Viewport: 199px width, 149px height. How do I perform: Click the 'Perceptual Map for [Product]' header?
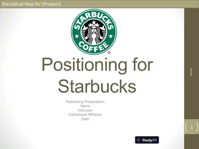coord(31,4)
